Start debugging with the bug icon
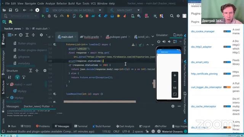Viewport: 244px width, 137px height. coord(49,16)
